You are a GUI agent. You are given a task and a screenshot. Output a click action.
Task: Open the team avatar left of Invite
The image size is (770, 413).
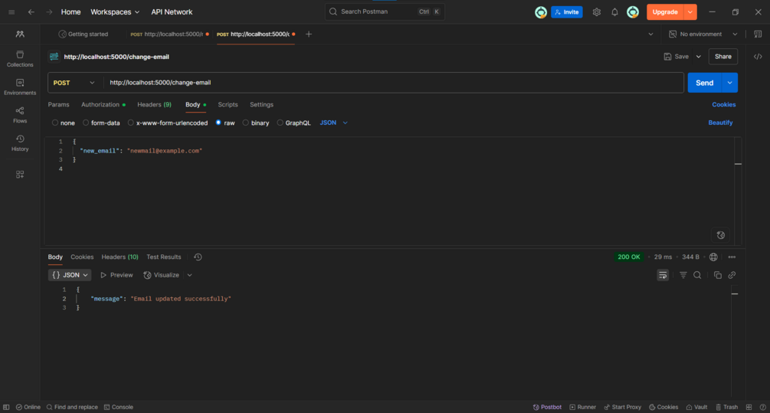(x=541, y=11)
